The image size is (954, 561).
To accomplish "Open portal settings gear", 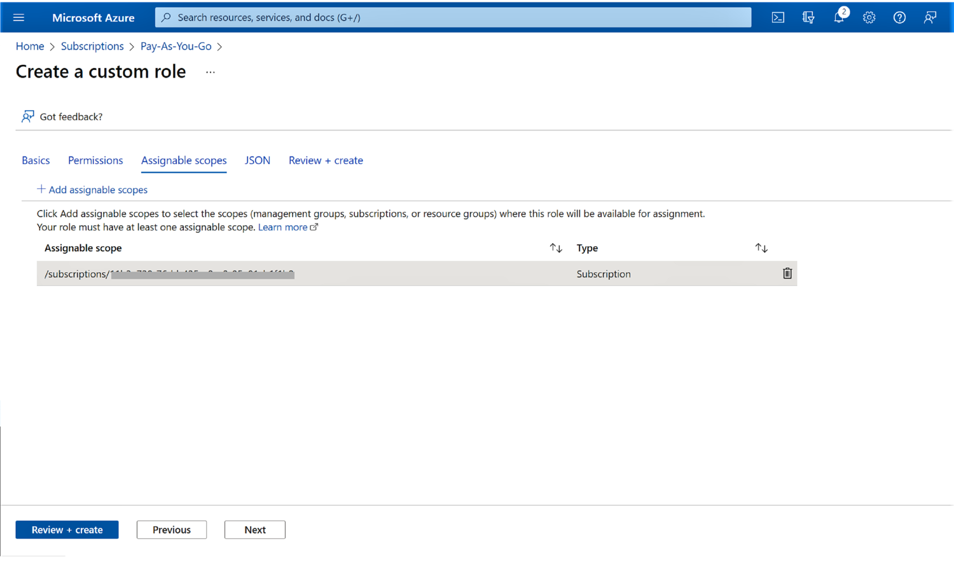I will 869,17.
